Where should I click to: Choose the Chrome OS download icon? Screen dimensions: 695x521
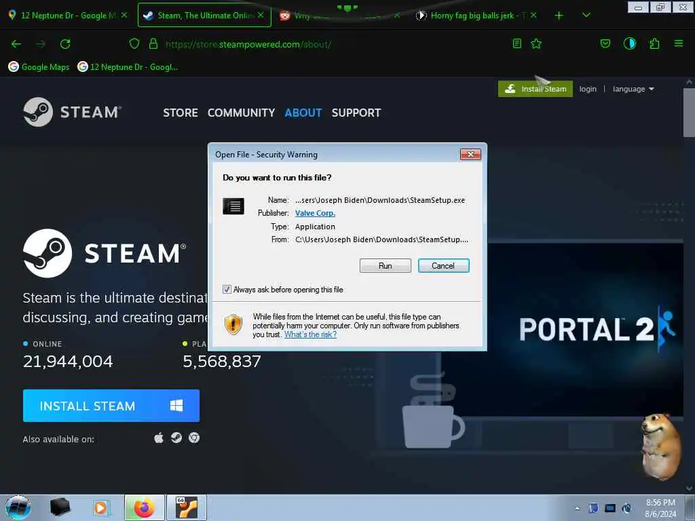pos(194,438)
